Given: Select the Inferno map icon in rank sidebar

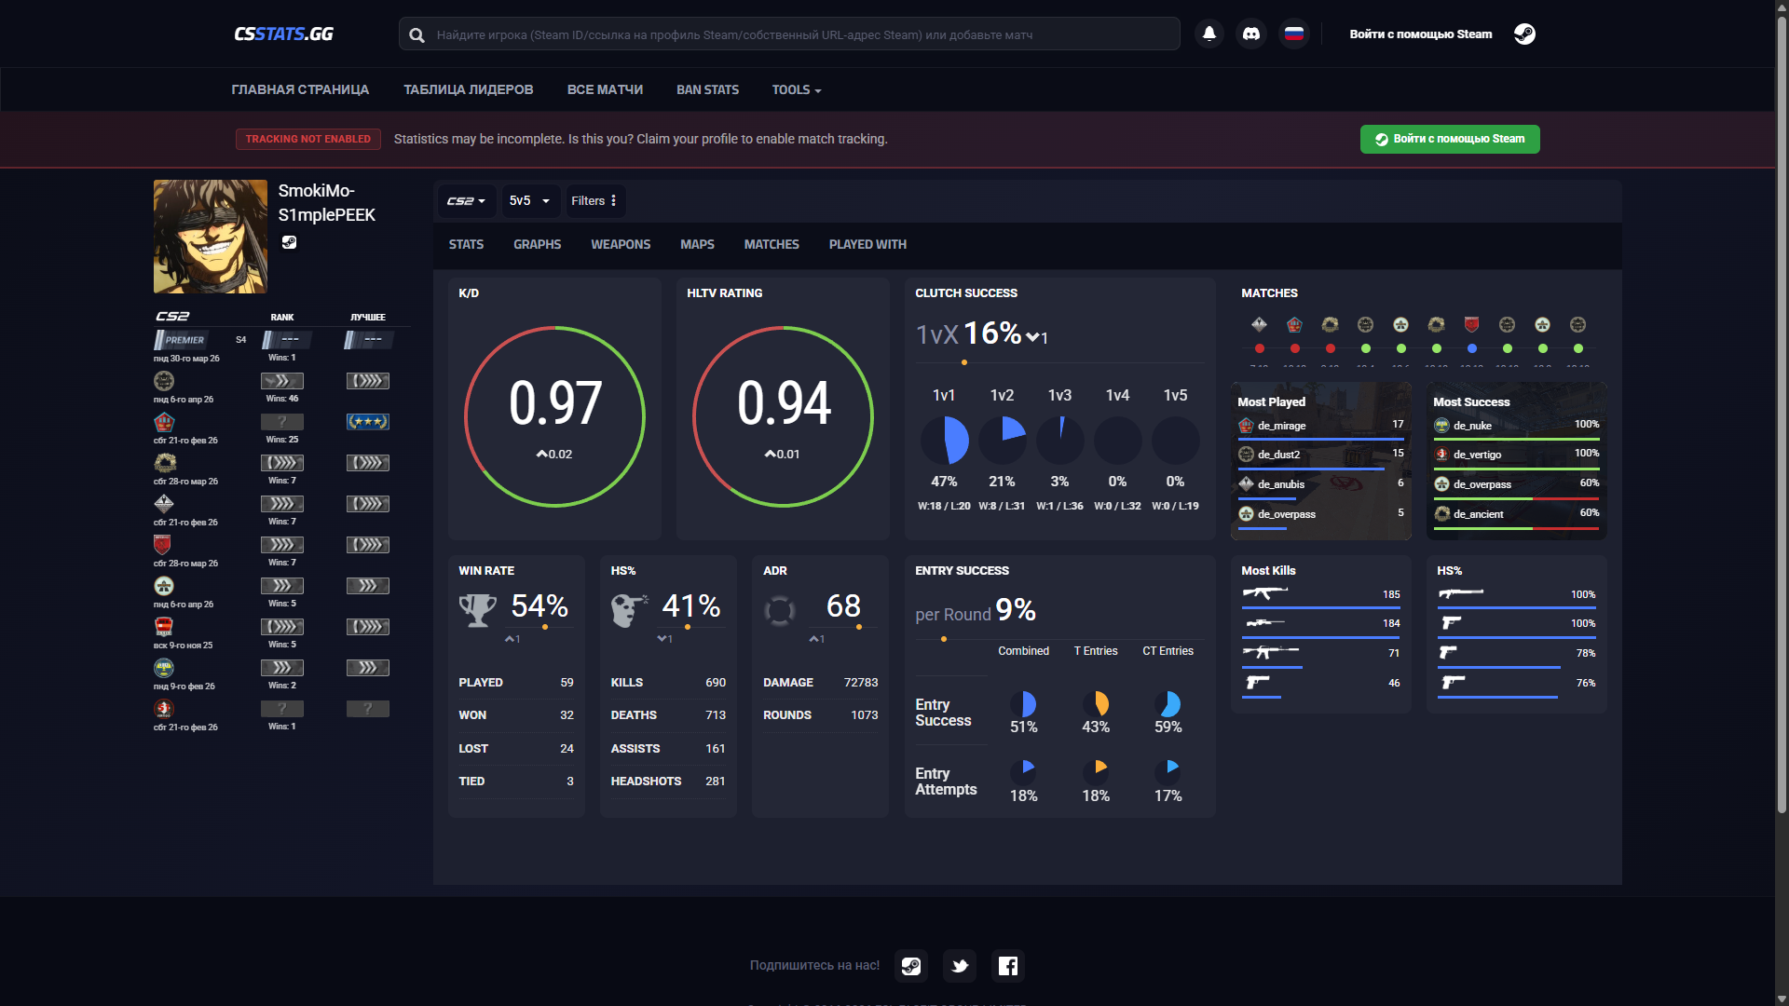Looking at the screenshot, I should coord(164,545).
